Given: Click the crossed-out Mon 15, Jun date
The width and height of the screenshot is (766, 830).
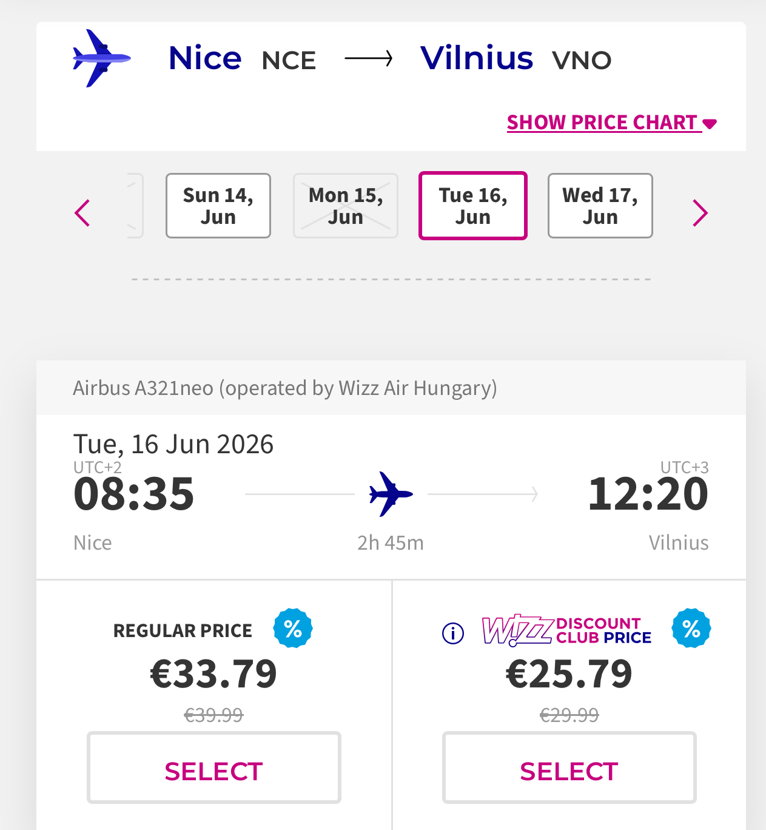Looking at the screenshot, I should click(x=346, y=206).
